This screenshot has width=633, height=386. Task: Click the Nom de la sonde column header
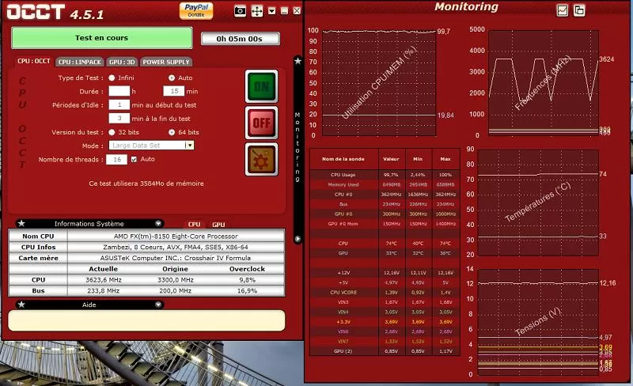click(x=343, y=159)
